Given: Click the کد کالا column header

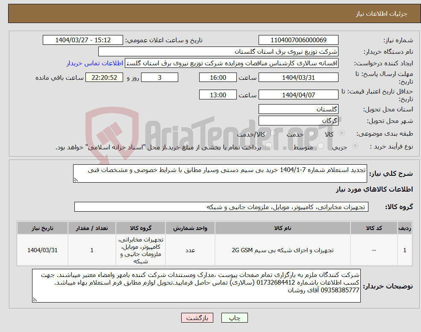Looking at the screenshot, I should (374, 228).
